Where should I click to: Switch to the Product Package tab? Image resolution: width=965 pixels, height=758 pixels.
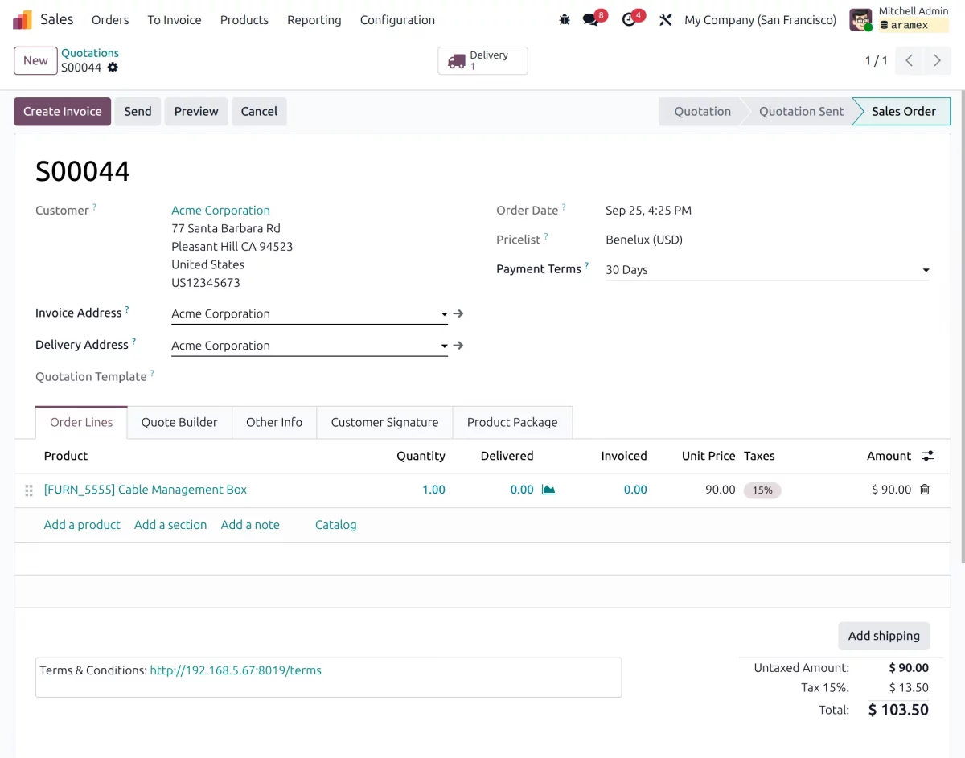[x=512, y=422]
